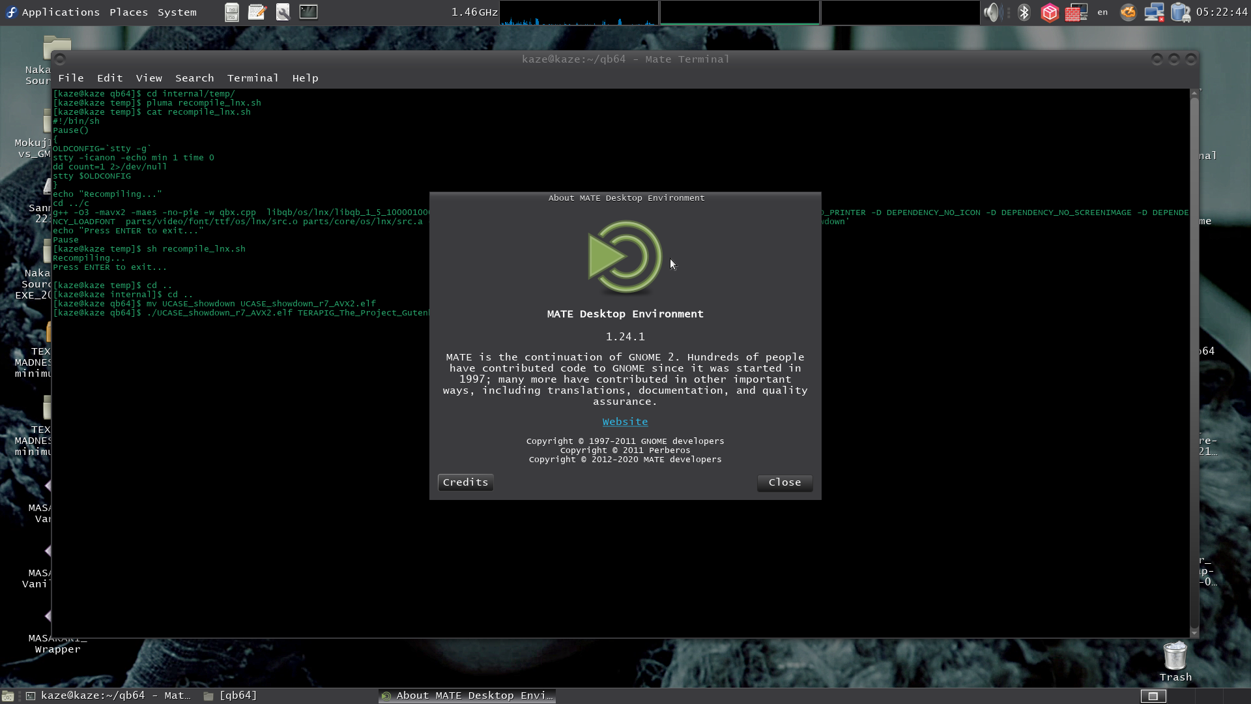Launch terminal from the panel icon
Viewport: 1251px width, 704px height.
(308, 12)
